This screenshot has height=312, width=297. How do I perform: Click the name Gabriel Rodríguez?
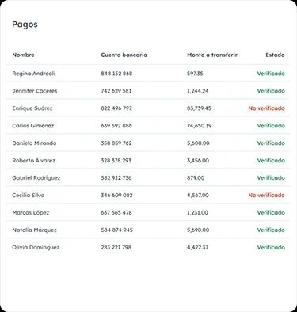[x=36, y=178]
